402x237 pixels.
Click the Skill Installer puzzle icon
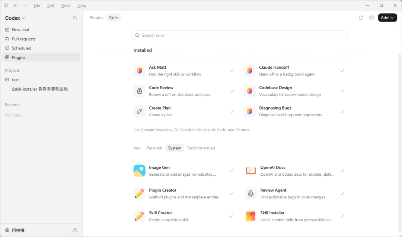tap(251, 216)
